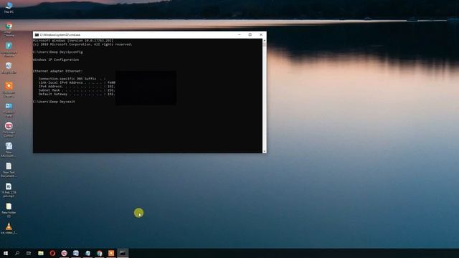This screenshot has height=258, width=459.
Task: Select the New Text Document desktop file
Action: [x=9, y=170]
